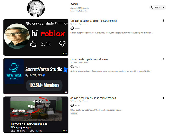196x135 pixels.
Task: Open video 'Un tiers de la population américaine'
Action: click(89, 59)
